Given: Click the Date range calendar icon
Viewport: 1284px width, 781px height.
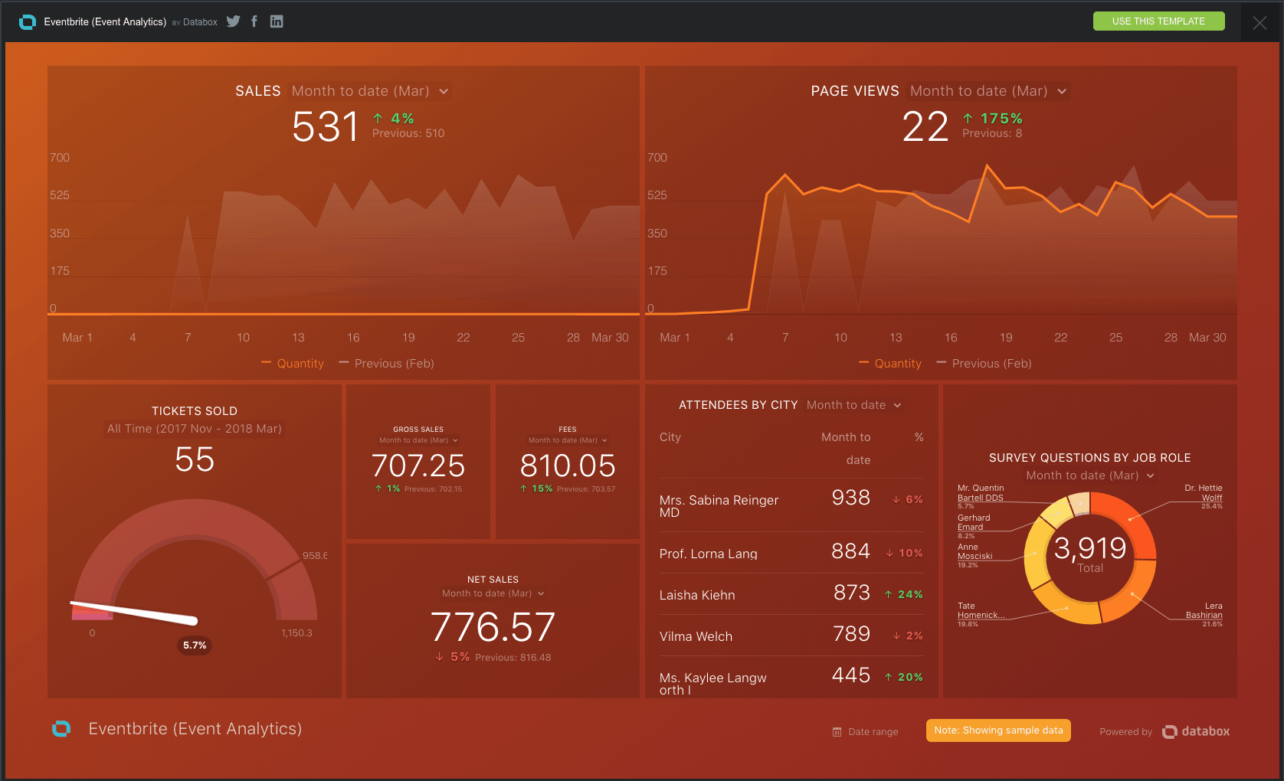Looking at the screenshot, I should pyautogui.click(x=837, y=732).
